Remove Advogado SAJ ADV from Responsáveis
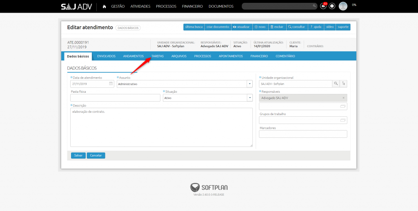Viewport: 418px width, 211px height. (x=343, y=98)
